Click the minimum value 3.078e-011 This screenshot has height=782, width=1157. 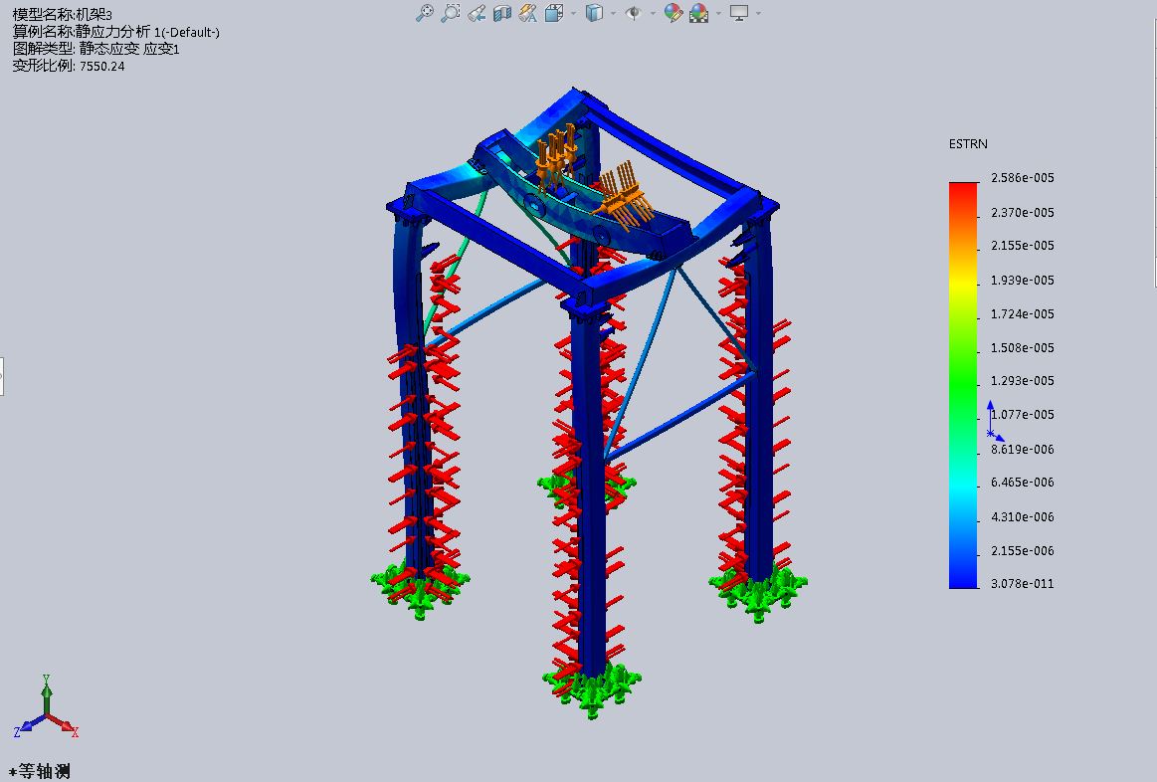tap(1023, 584)
